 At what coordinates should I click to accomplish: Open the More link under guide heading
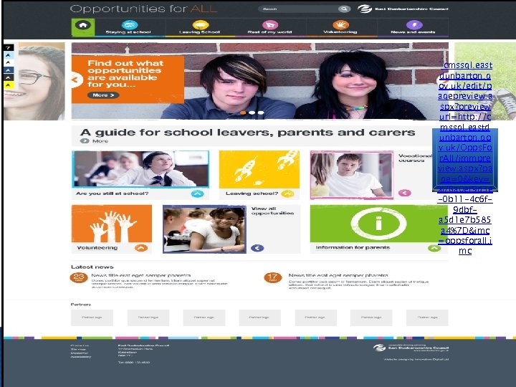coord(100,141)
